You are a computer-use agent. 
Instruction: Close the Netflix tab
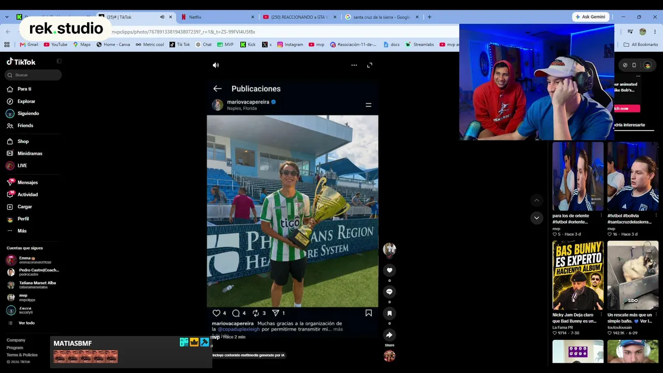253,17
